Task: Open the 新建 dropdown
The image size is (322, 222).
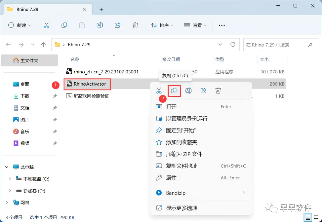Action: (x=19, y=25)
